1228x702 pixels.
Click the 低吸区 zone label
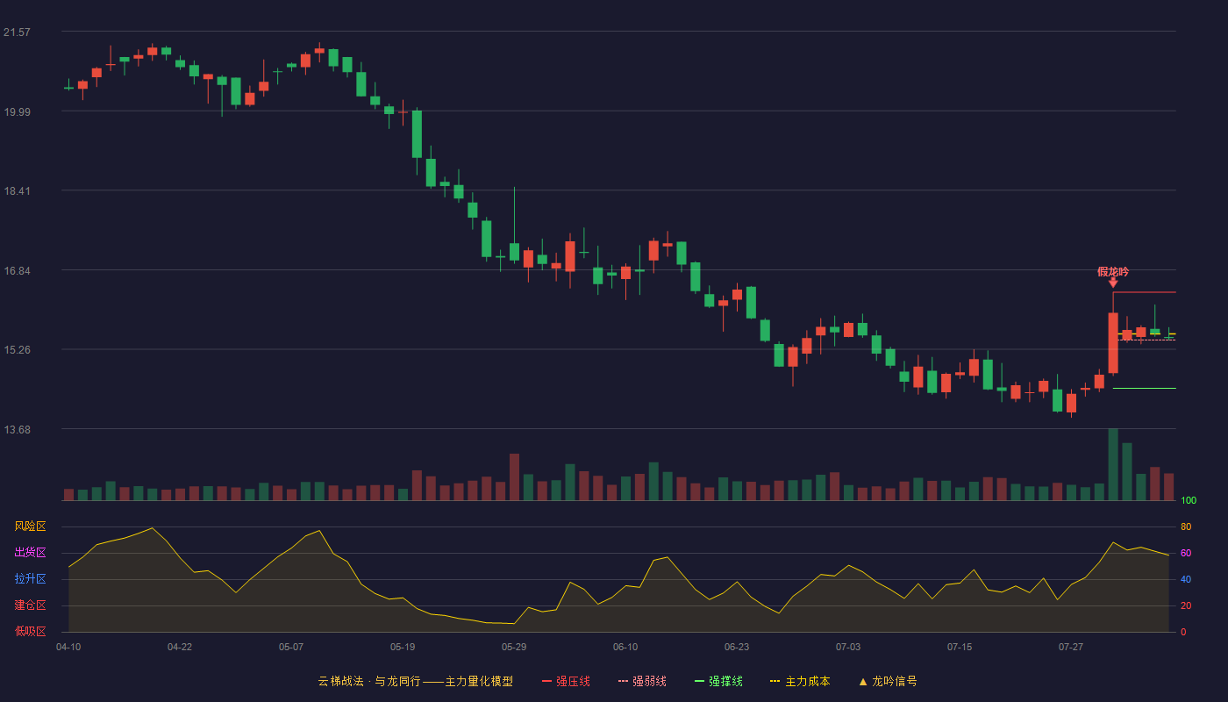click(30, 632)
